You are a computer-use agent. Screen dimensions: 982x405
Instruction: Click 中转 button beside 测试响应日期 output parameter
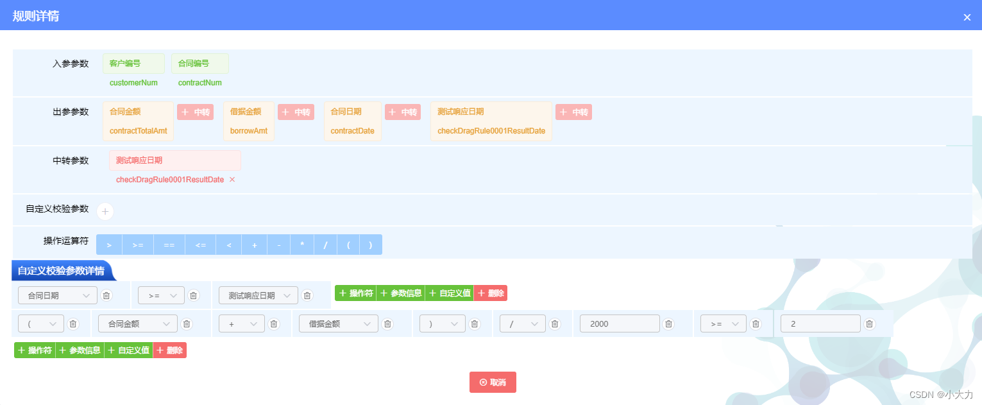pyautogui.click(x=574, y=112)
